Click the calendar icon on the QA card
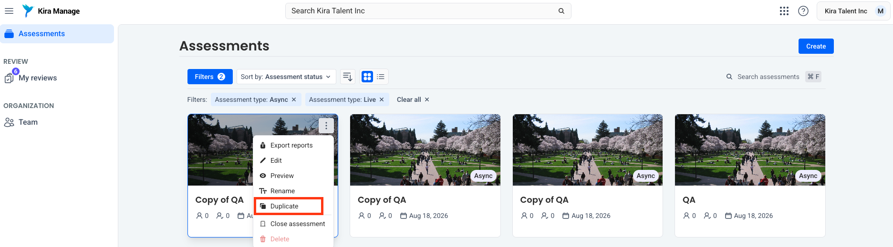The width and height of the screenshot is (893, 247). pyautogui.click(x=728, y=216)
